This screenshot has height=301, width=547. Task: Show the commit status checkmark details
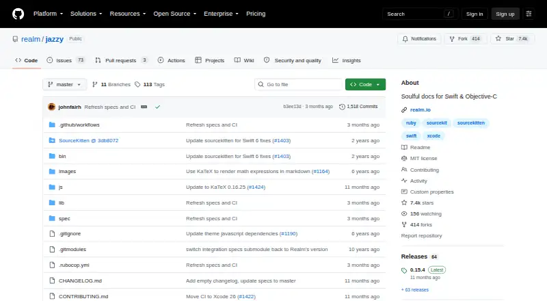(x=158, y=107)
